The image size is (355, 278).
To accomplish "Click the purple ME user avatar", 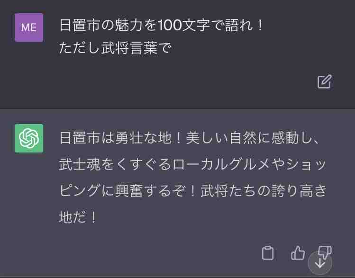I will tap(29, 27).
